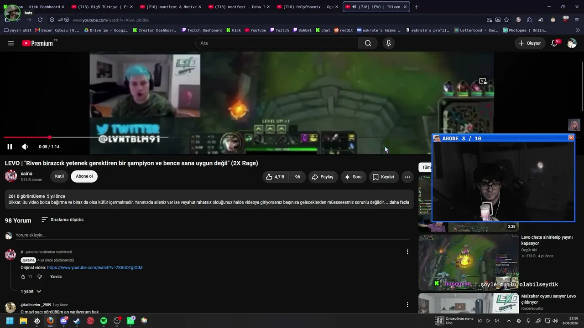The image size is (584, 328).
Task: Open the YouTube account avatar menu
Action: coord(572,43)
